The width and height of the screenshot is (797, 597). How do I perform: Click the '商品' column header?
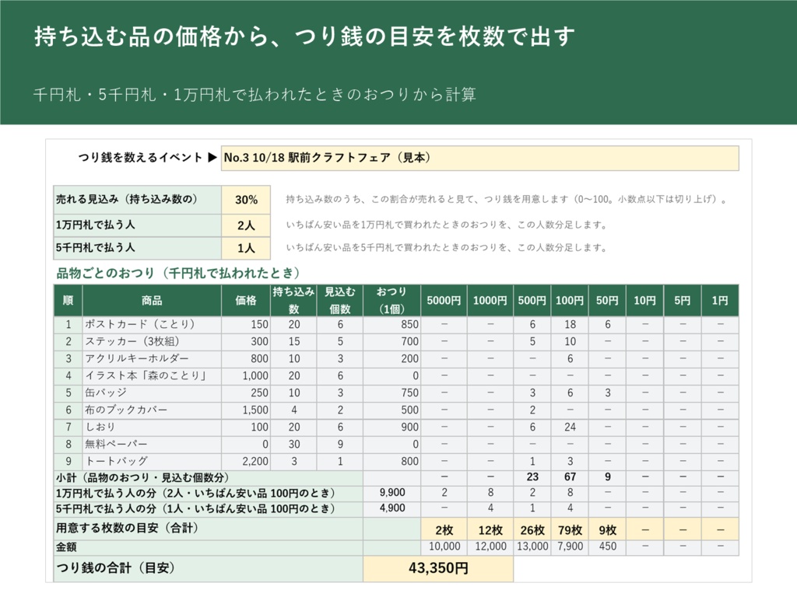152,301
